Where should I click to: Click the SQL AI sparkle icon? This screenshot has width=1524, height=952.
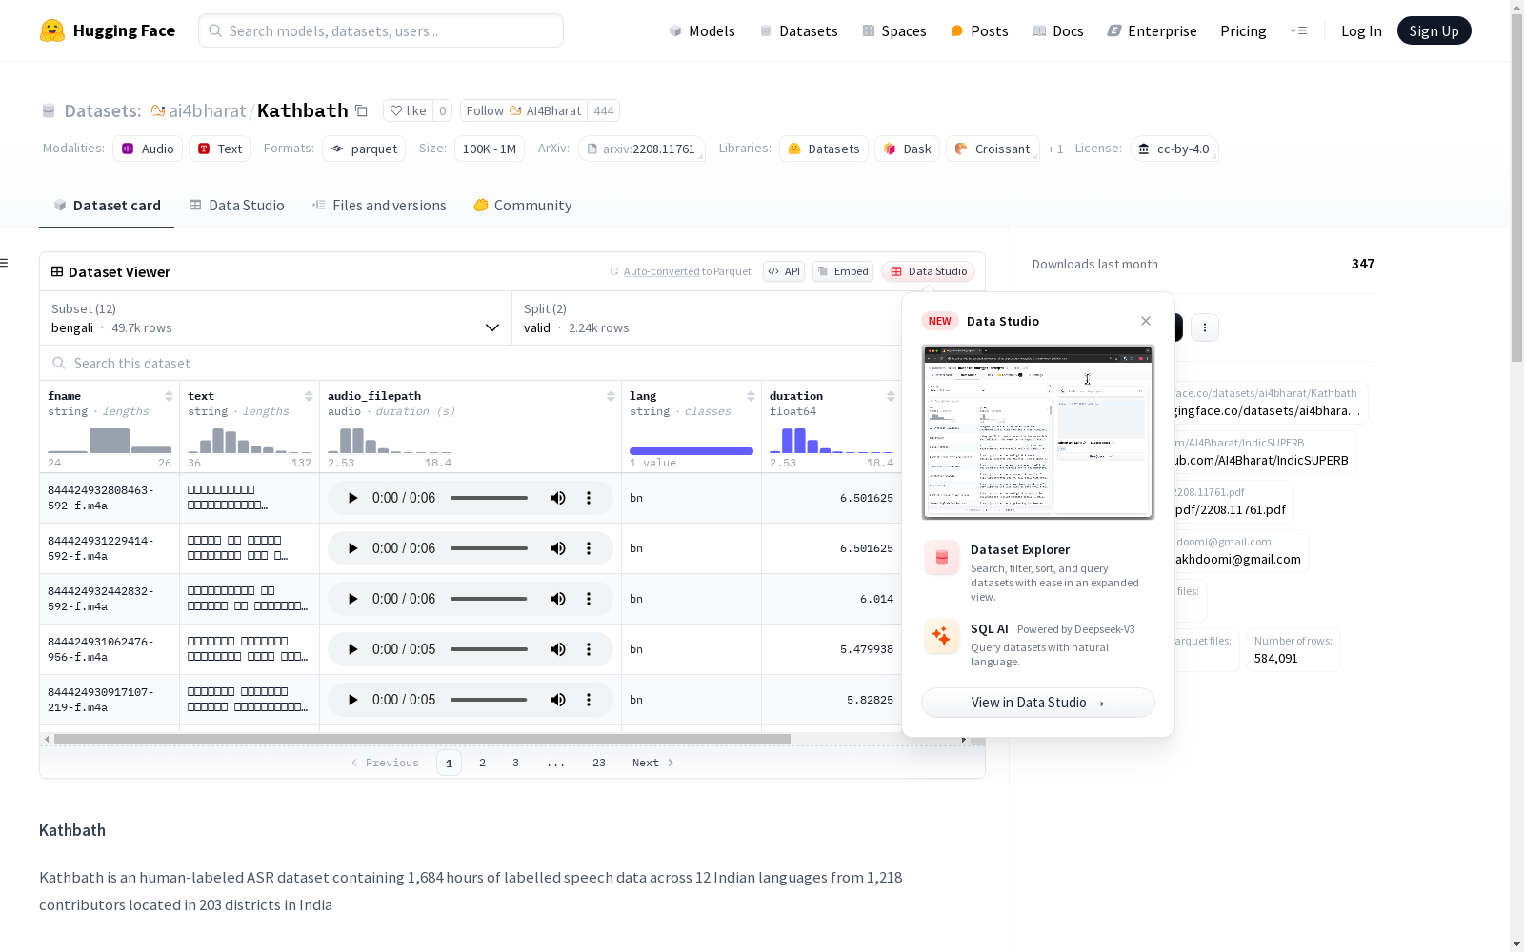coord(942,636)
